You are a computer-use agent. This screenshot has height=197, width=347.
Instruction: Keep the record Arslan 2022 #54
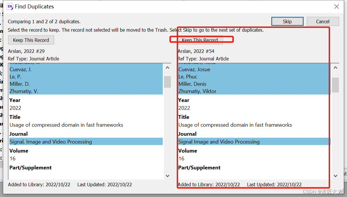200,40
